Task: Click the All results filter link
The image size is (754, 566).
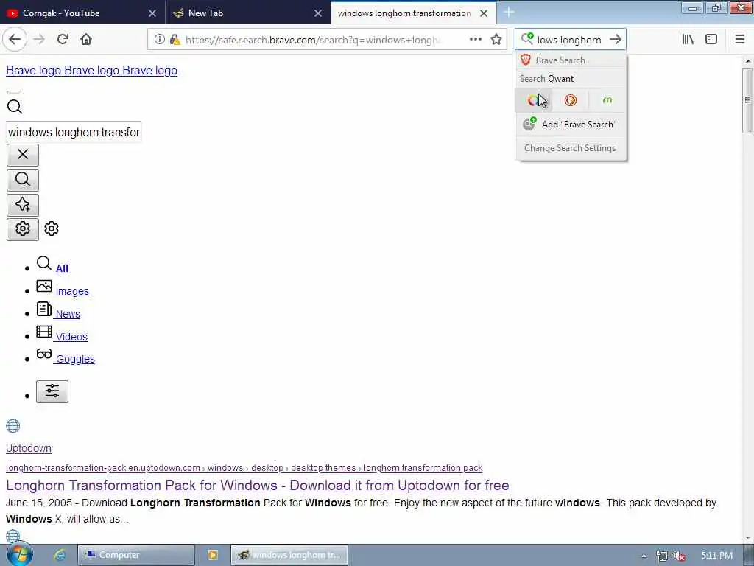Action: 62,268
